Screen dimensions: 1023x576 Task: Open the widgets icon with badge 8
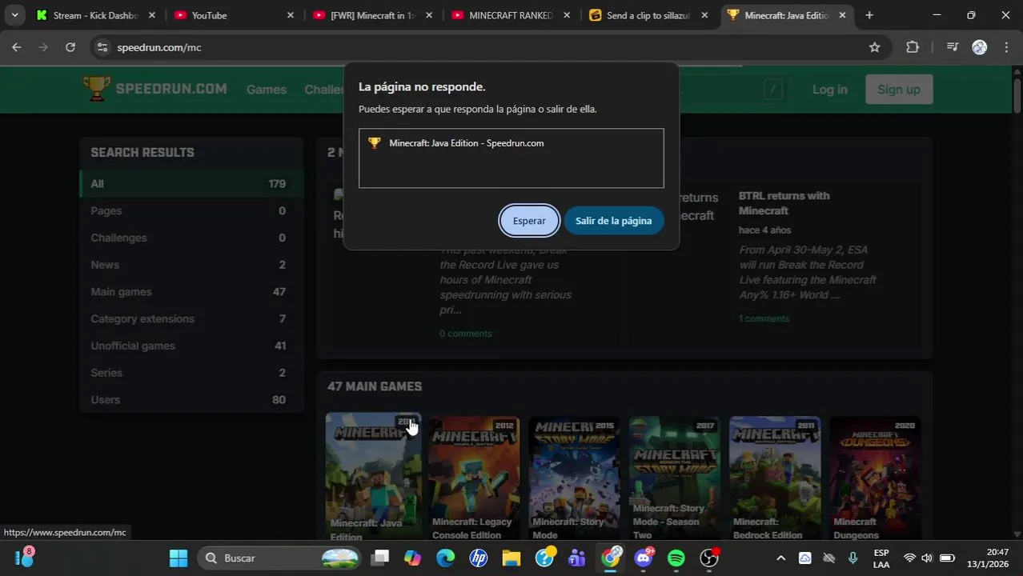(x=24, y=557)
